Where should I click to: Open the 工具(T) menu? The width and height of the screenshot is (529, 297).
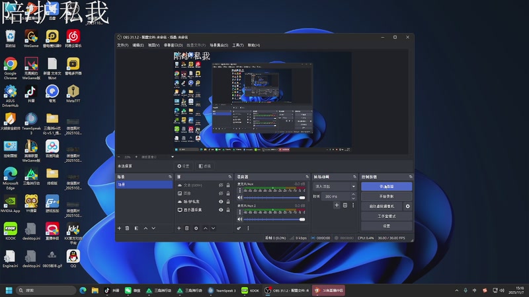pyautogui.click(x=238, y=45)
